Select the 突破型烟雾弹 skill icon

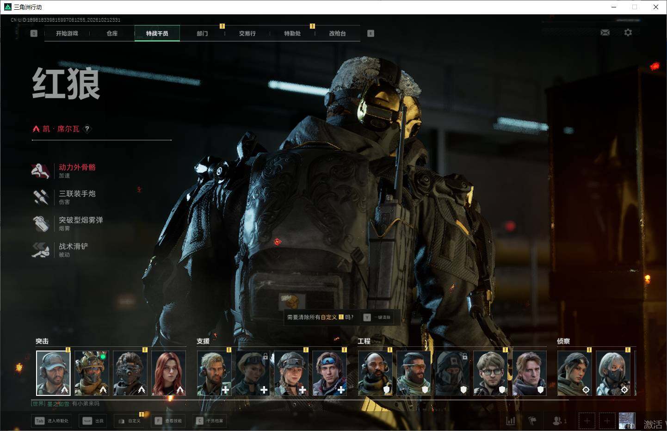pyautogui.click(x=41, y=223)
